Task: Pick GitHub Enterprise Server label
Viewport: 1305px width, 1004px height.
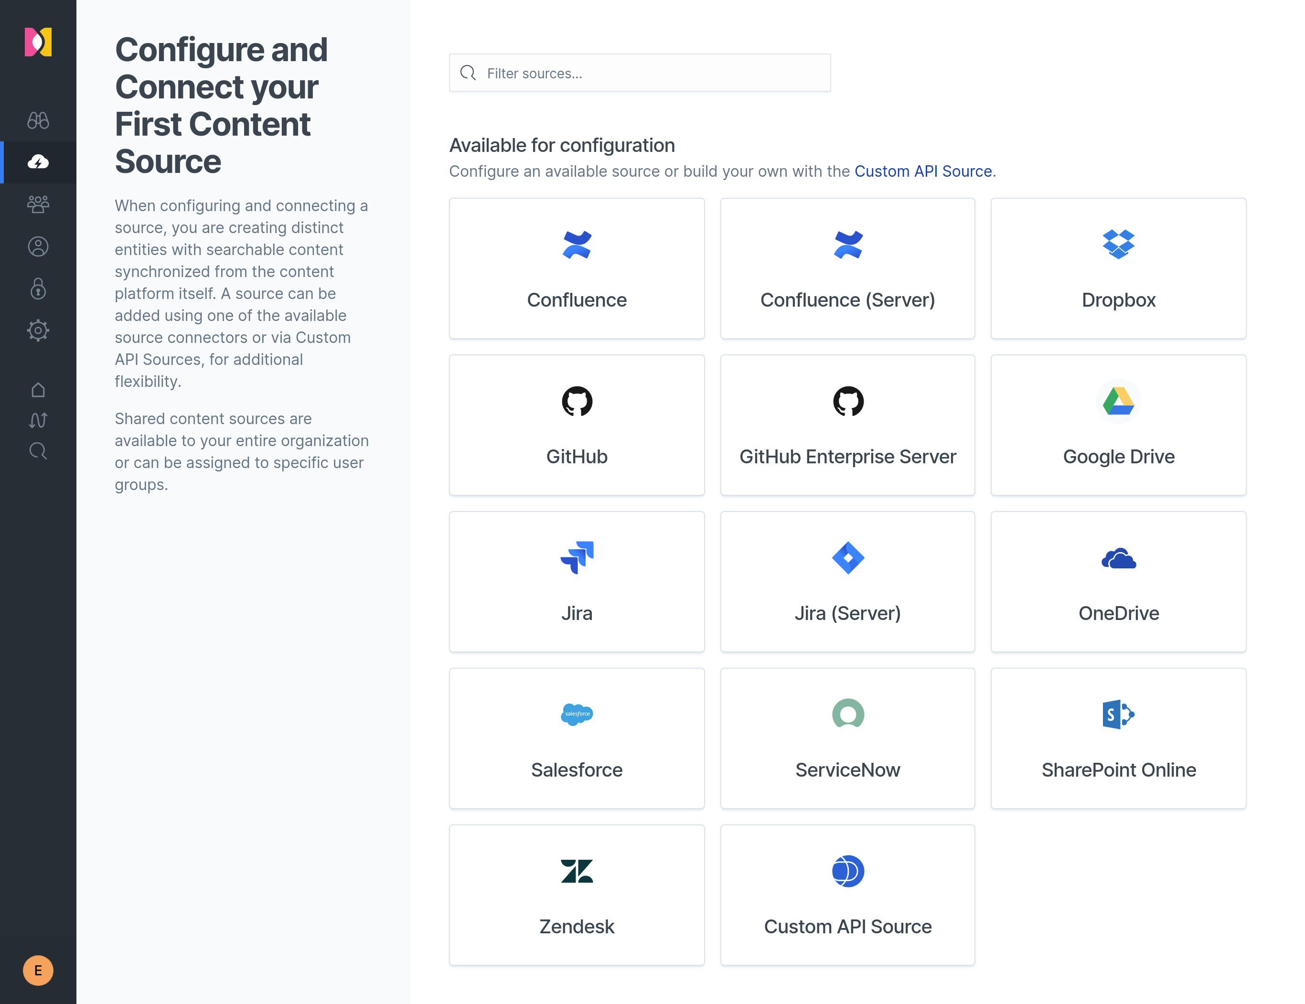Action: tap(847, 456)
